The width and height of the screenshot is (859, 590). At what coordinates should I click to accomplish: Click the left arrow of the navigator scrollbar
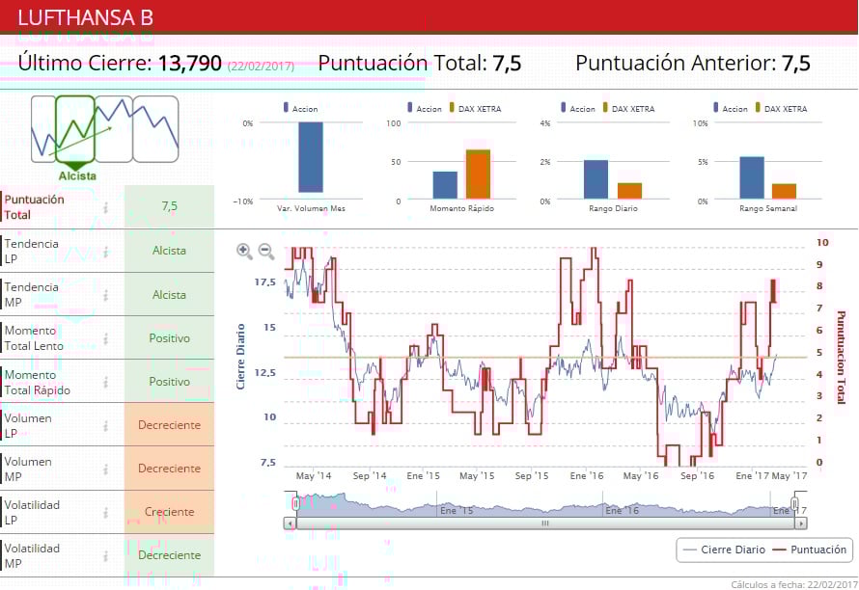[x=290, y=523]
